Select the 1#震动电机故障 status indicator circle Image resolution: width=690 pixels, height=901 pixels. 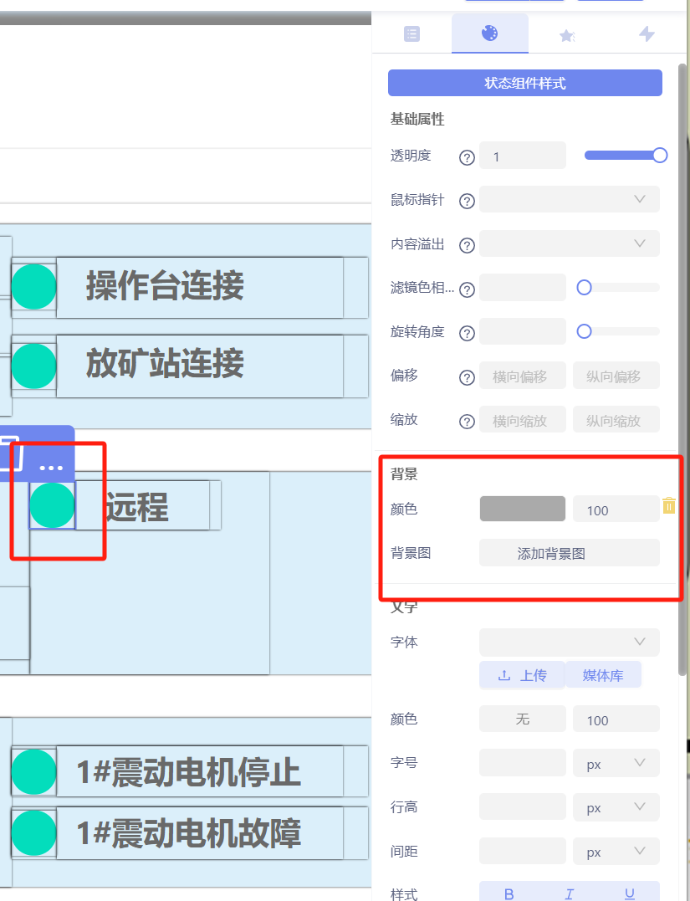(34, 832)
